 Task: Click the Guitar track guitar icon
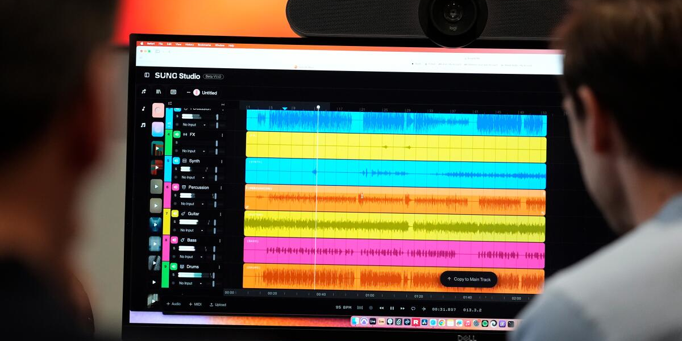(x=184, y=214)
